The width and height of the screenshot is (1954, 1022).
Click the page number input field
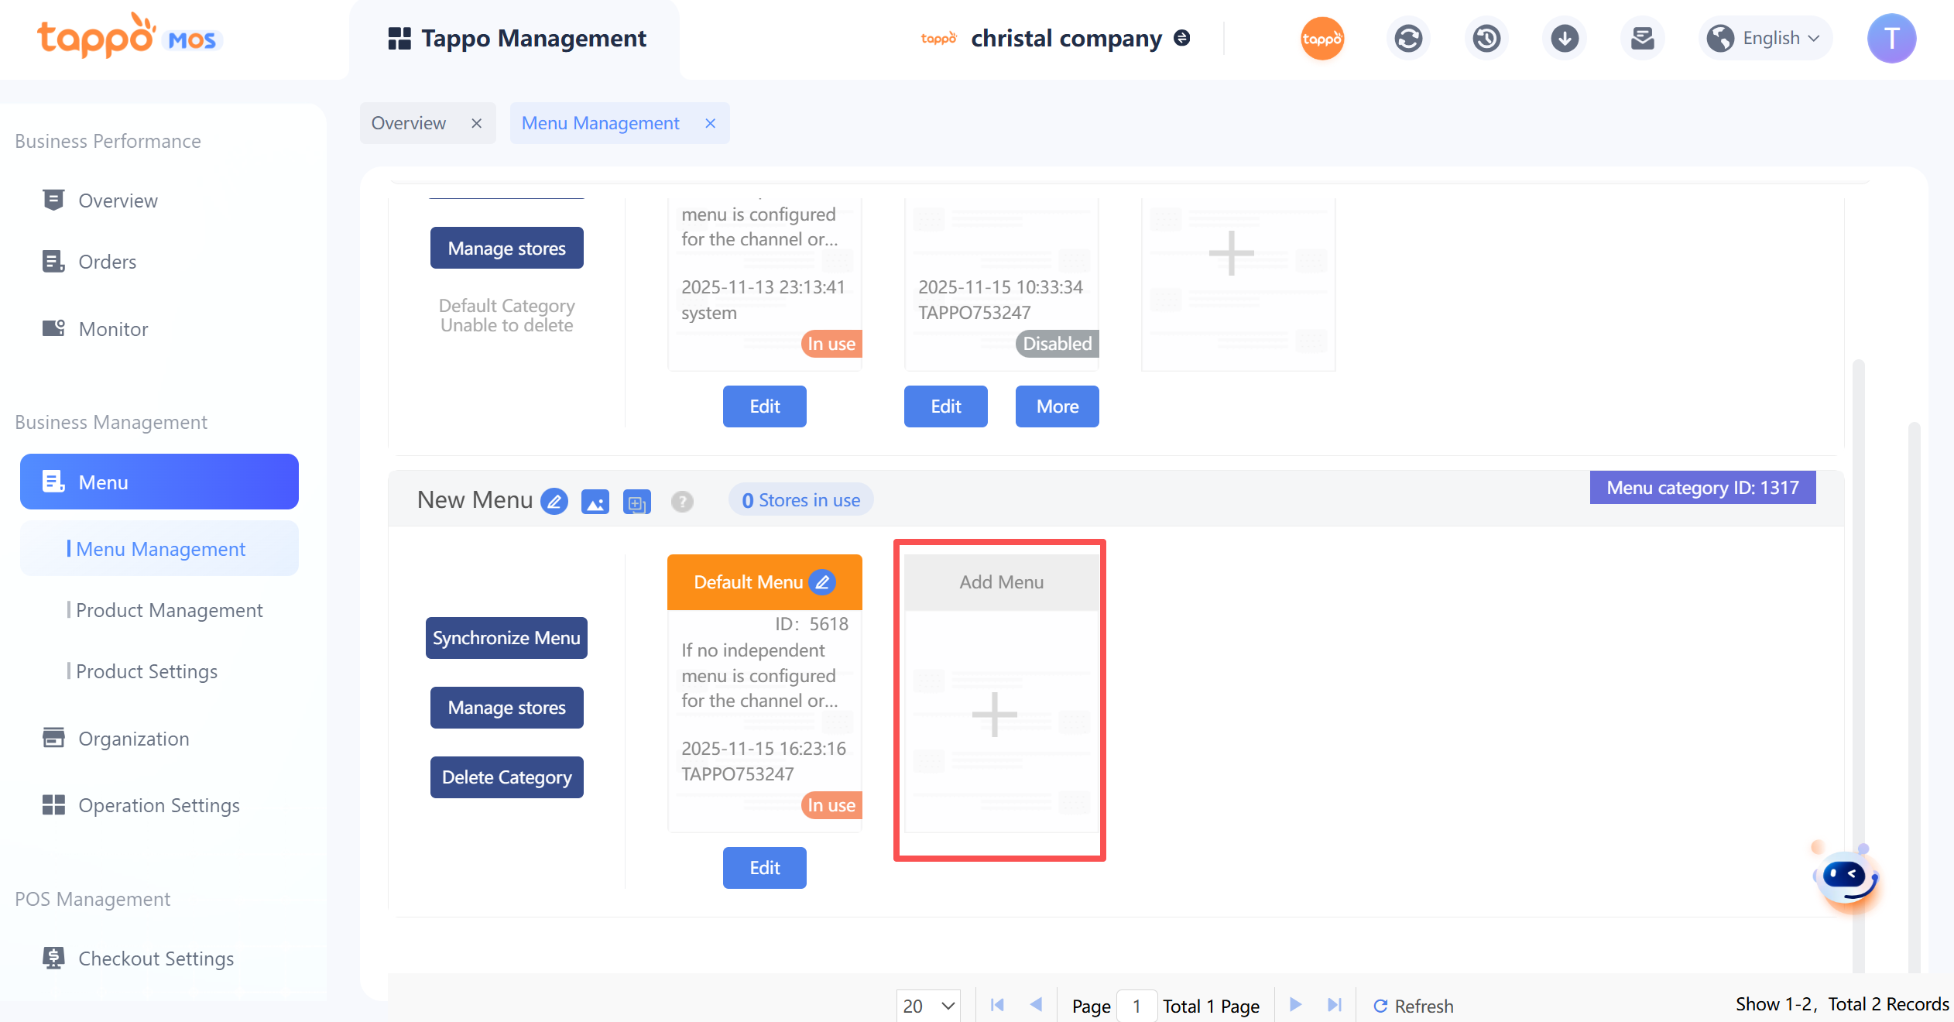pos(1136,1006)
